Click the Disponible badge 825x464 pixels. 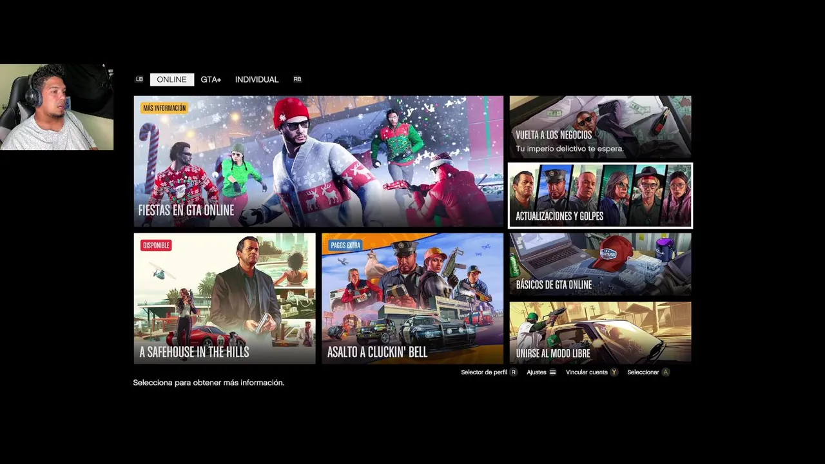point(156,246)
